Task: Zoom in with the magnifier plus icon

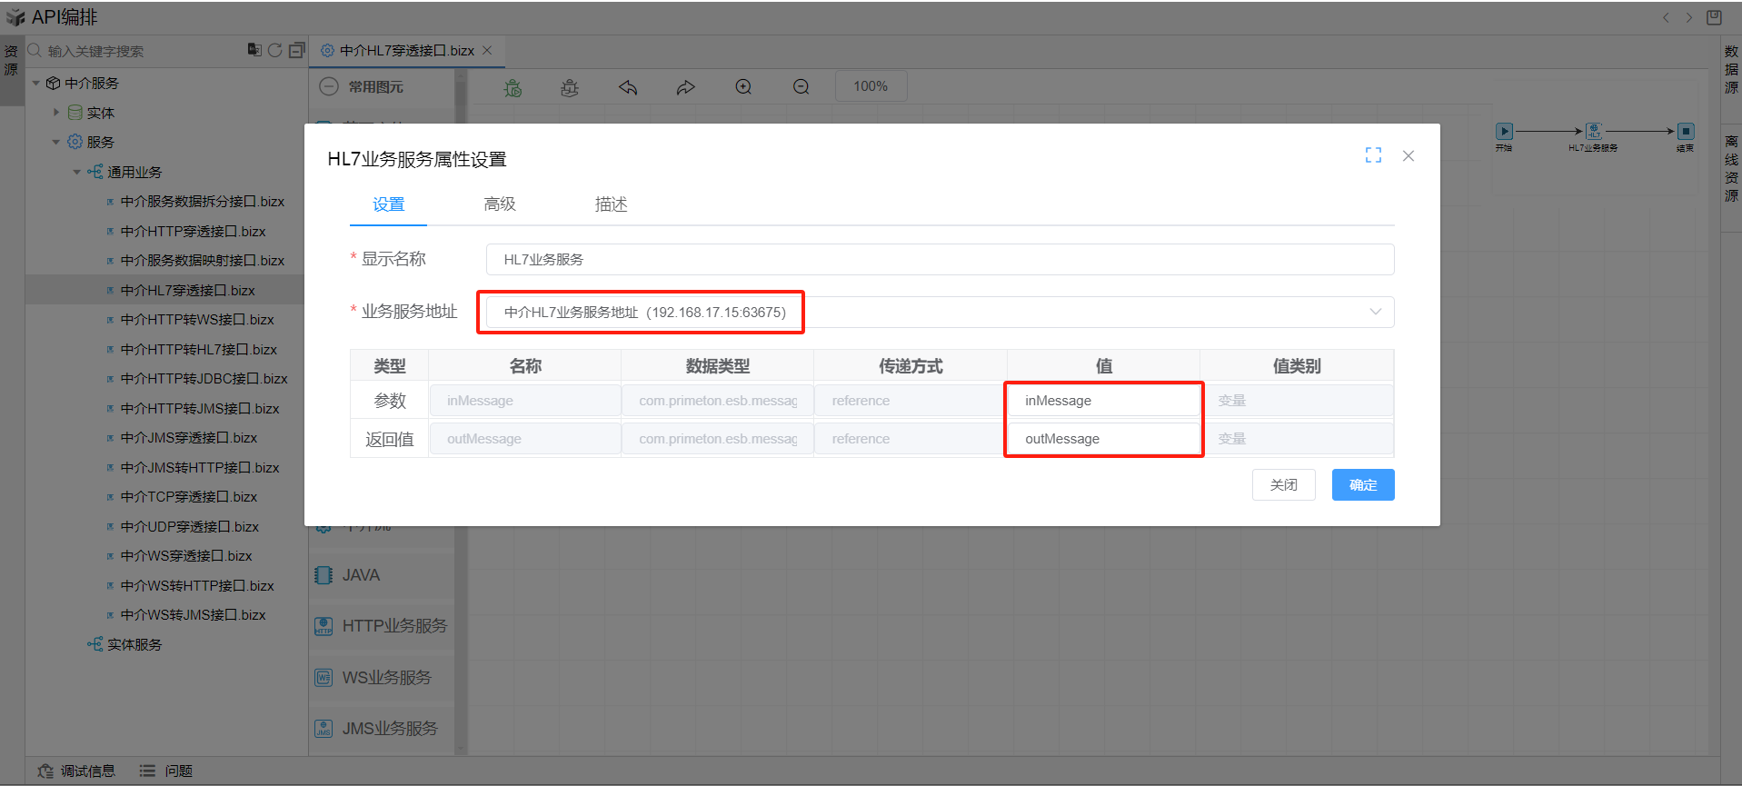Action: pyautogui.click(x=743, y=87)
